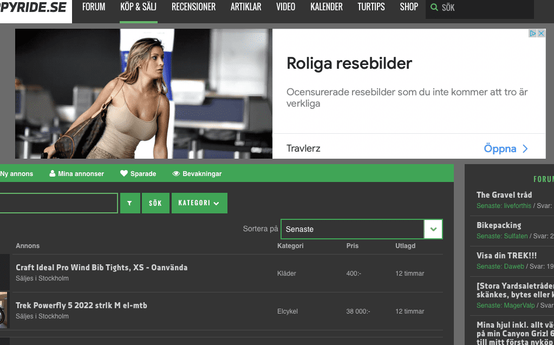Focus the ads search text field
This screenshot has width=554, height=345.
(x=58, y=203)
